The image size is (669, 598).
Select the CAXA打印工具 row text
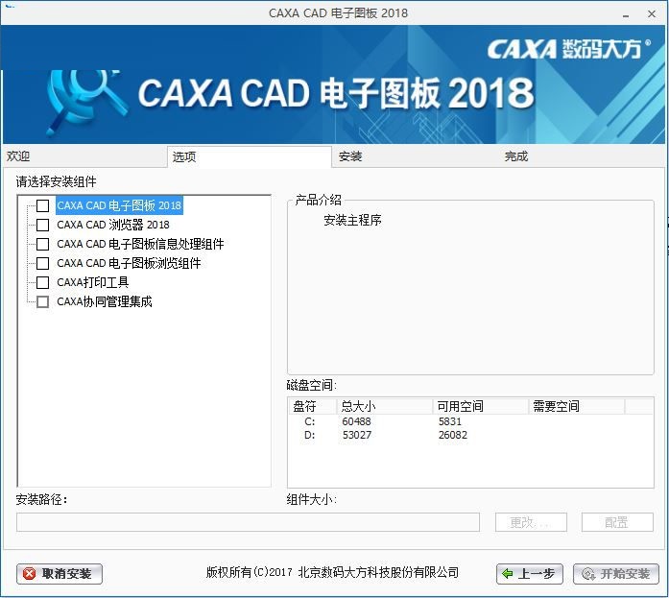pyautogui.click(x=92, y=282)
